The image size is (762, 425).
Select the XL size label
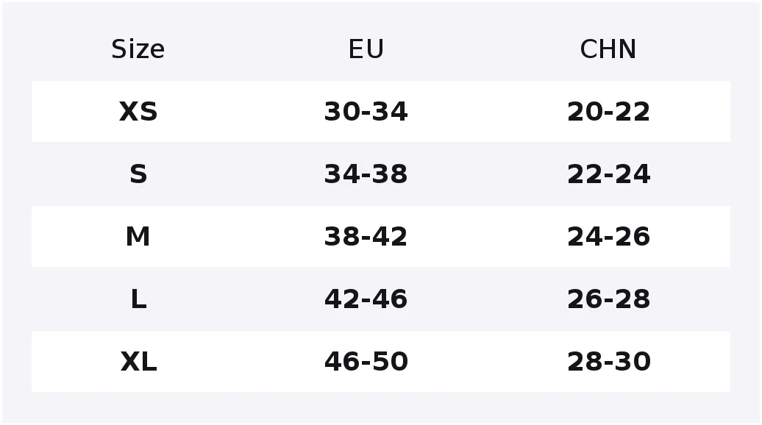pyautogui.click(x=138, y=361)
